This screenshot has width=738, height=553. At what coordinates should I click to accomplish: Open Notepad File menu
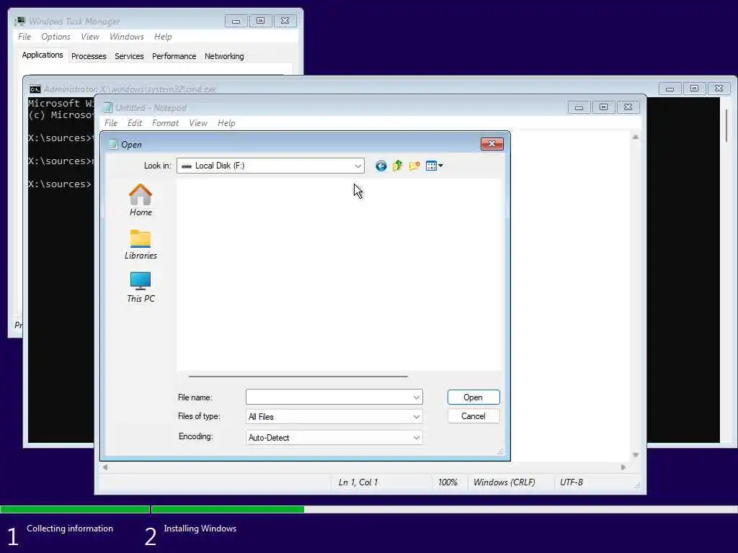[111, 123]
